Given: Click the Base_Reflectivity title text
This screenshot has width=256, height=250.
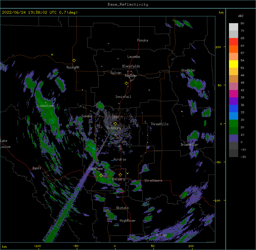Looking at the screenshot, I should [x=128, y=4].
